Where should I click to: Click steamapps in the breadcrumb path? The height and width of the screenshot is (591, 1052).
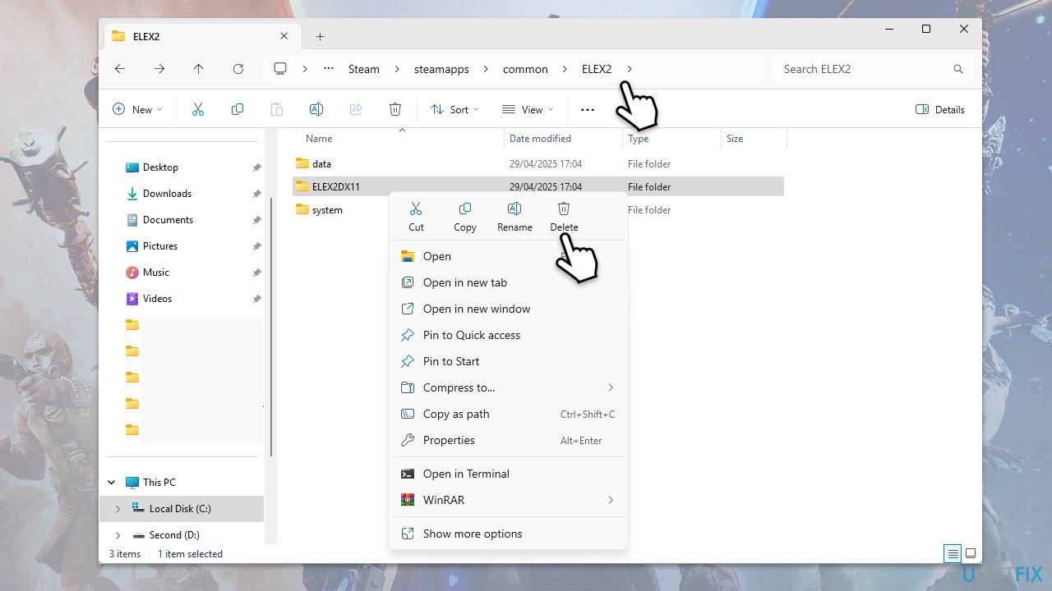[x=441, y=69]
